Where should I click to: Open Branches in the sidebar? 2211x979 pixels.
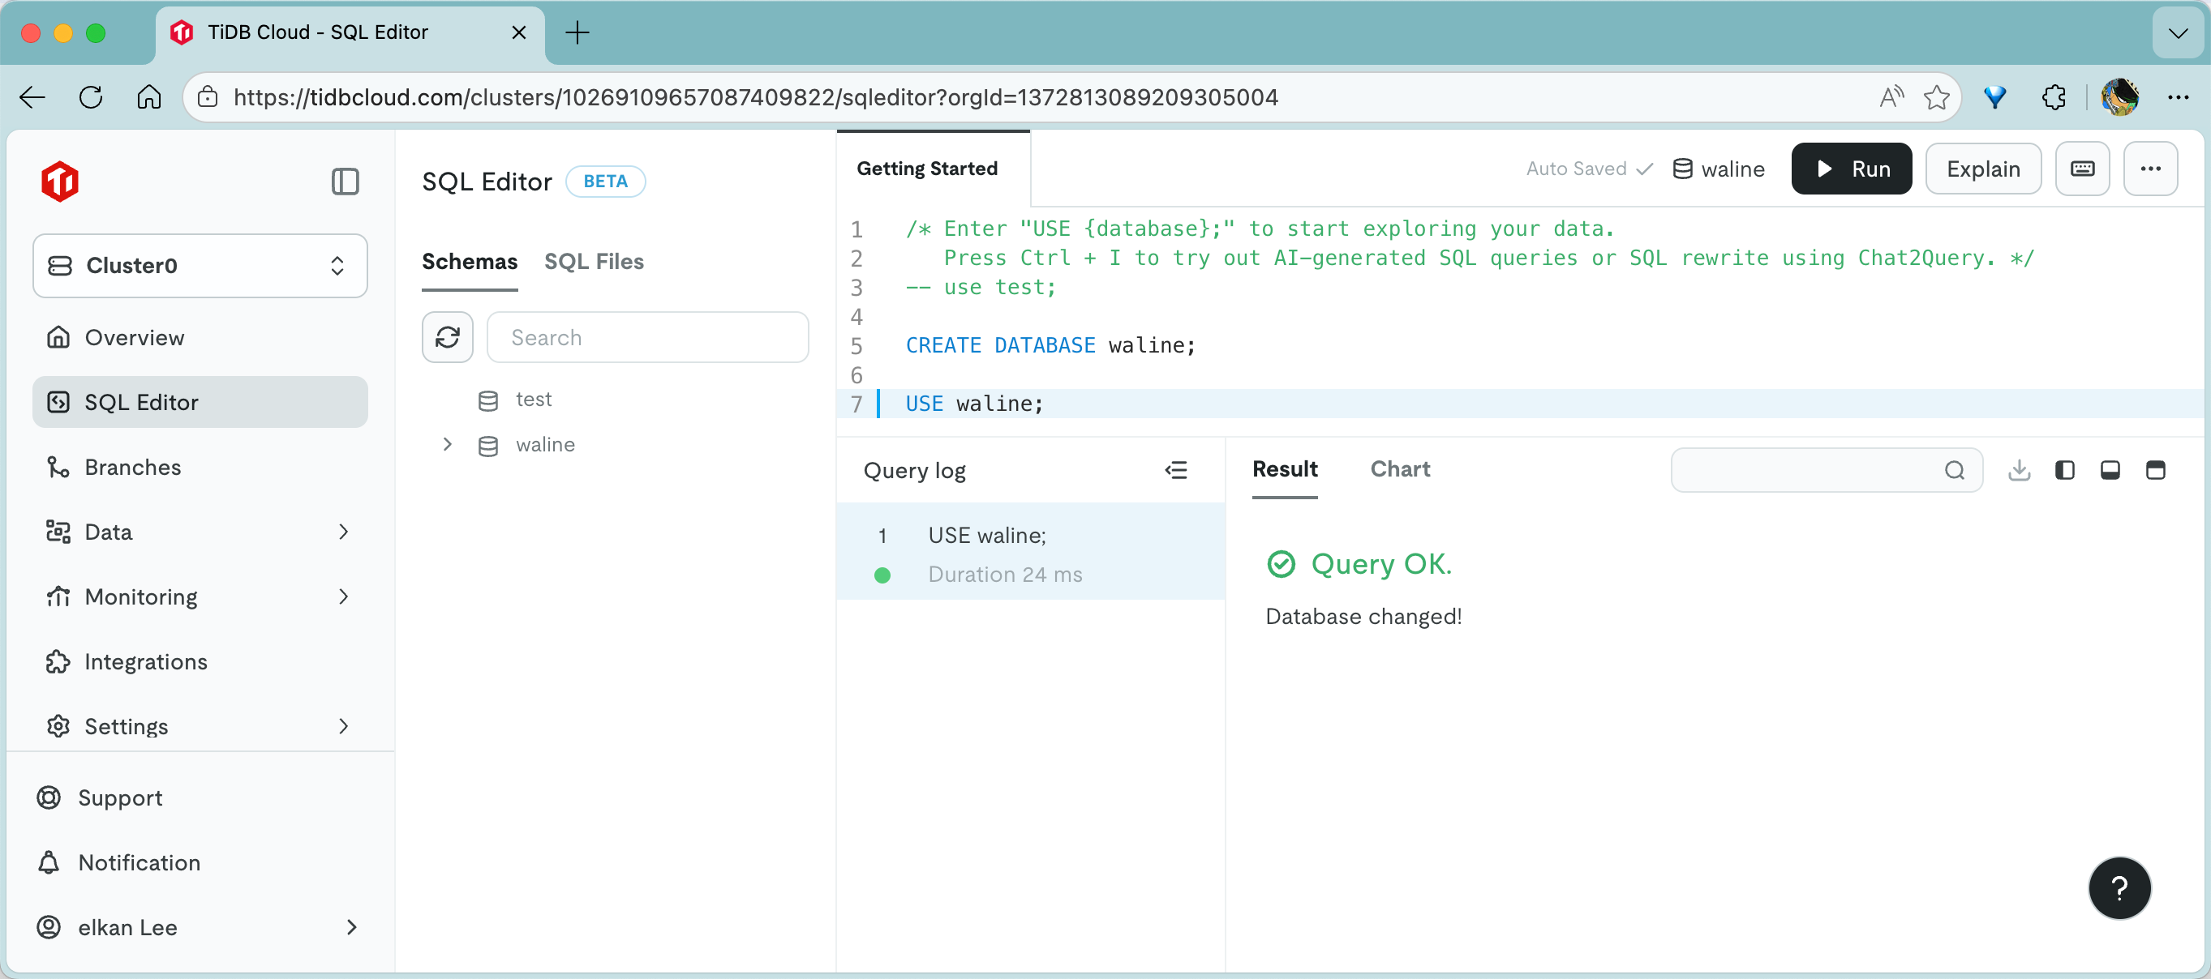click(133, 467)
